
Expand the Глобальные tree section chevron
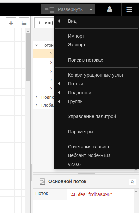37,105
